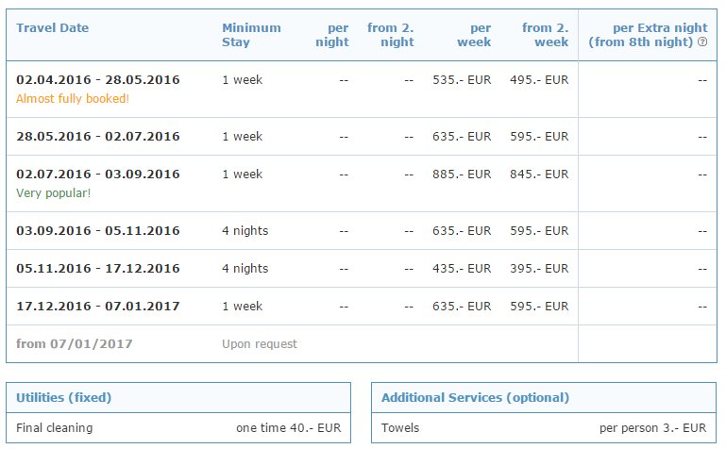
Task: Click the Towels service entry
Action: pyautogui.click(x=400, y=427)
